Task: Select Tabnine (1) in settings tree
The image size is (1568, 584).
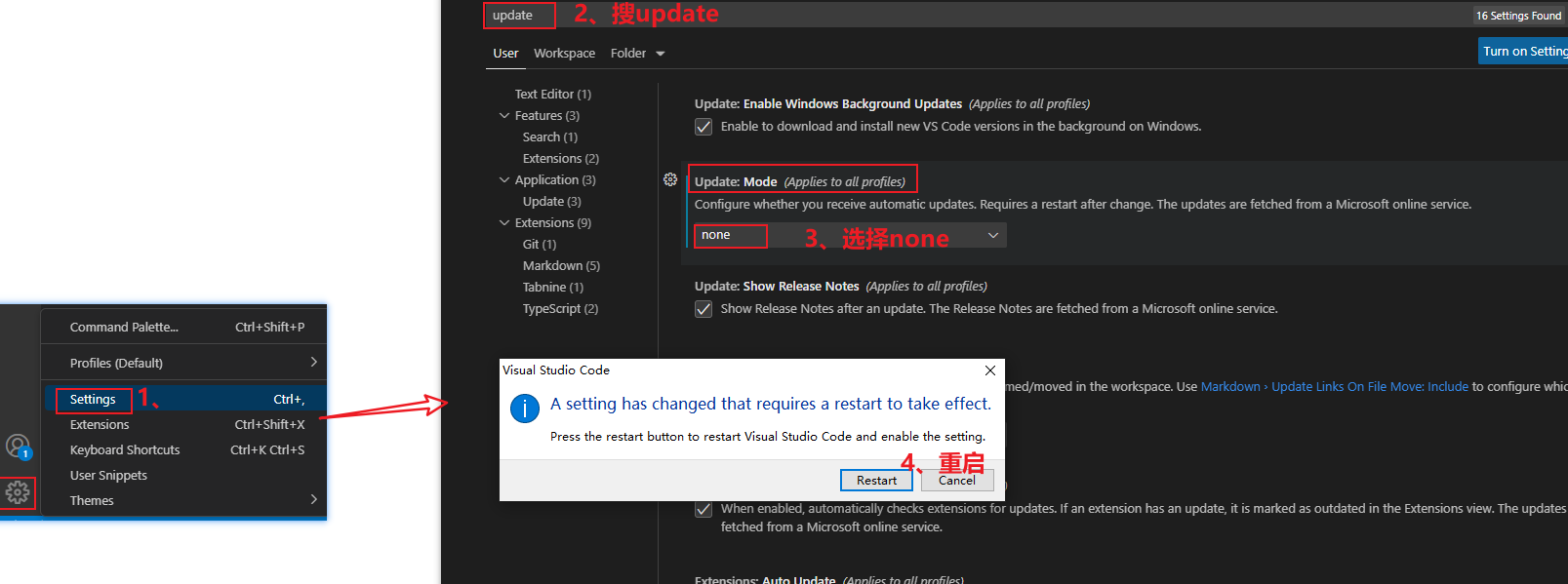Action: [x=553, y=288]
